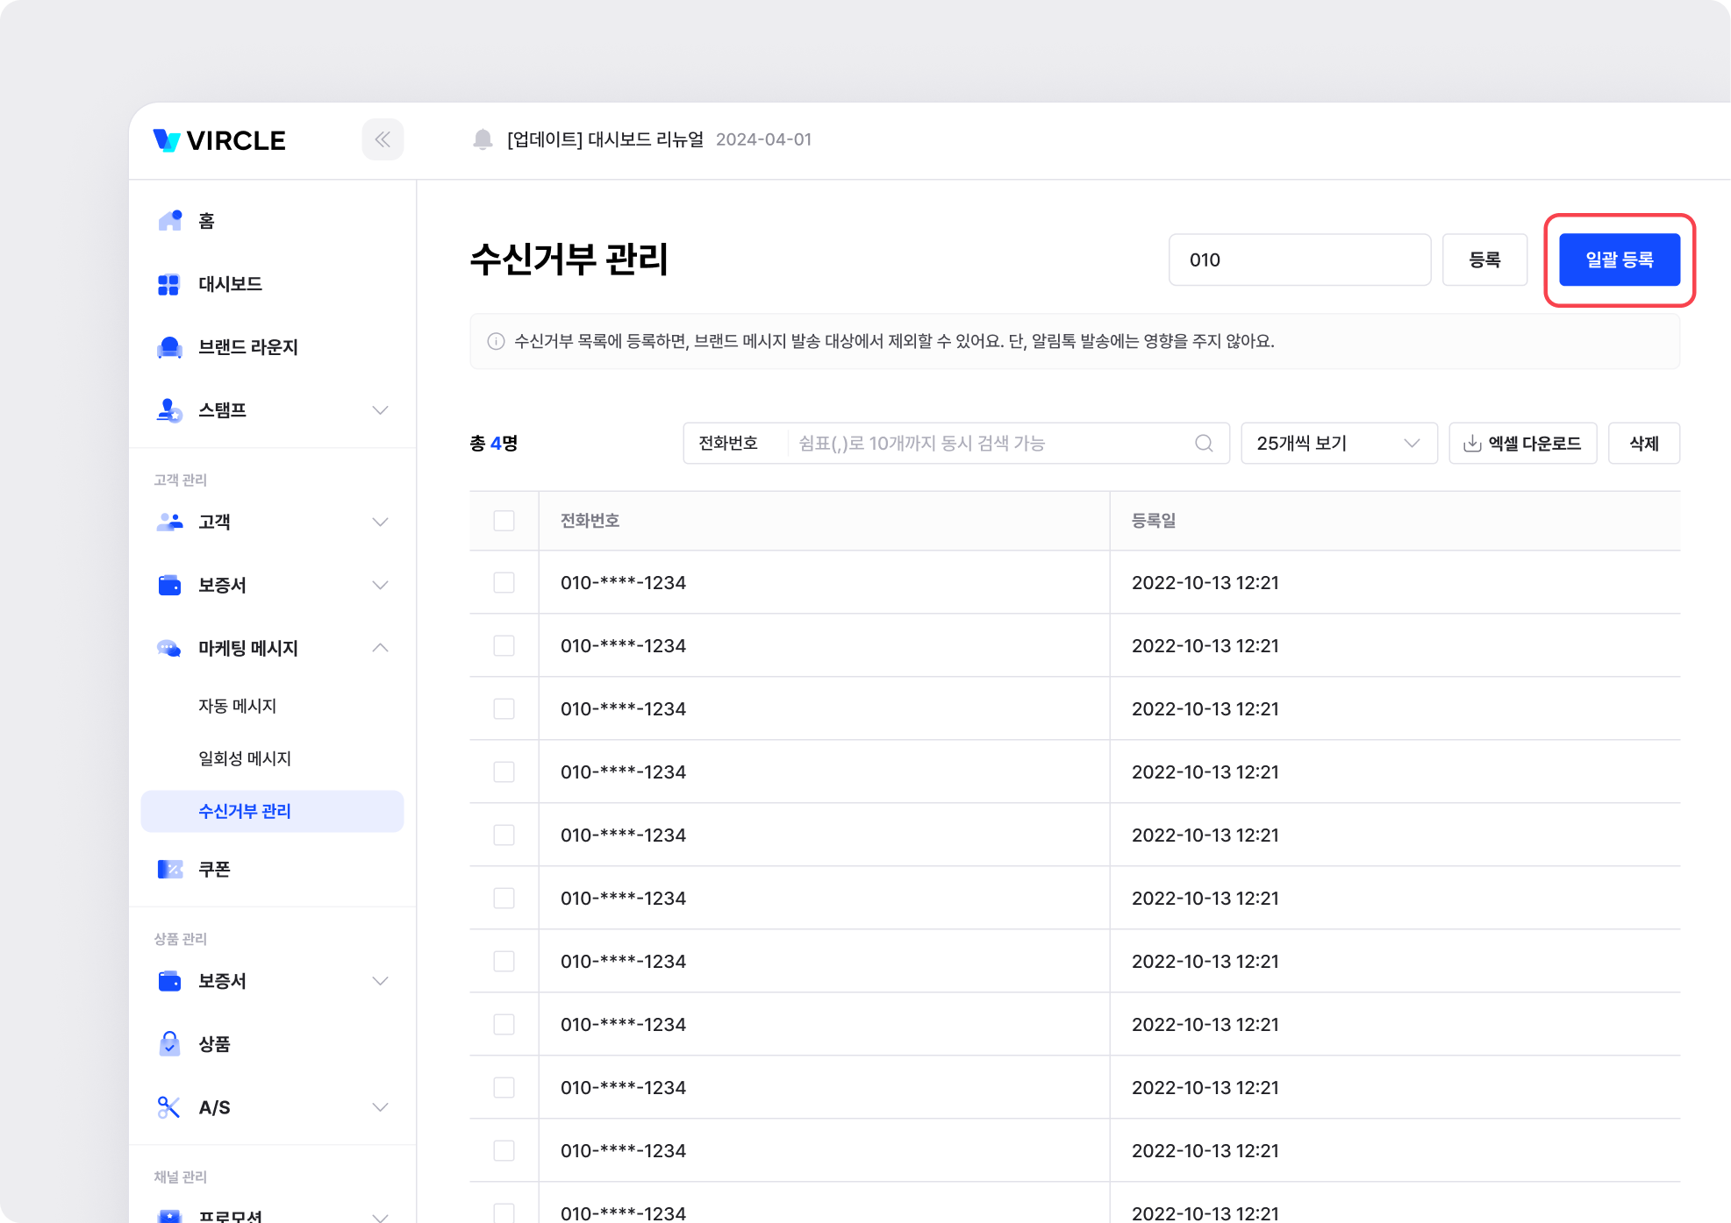Click the A/S scissors icon
Screen dimensions: 1731x1223
(x=168, y=1107)
